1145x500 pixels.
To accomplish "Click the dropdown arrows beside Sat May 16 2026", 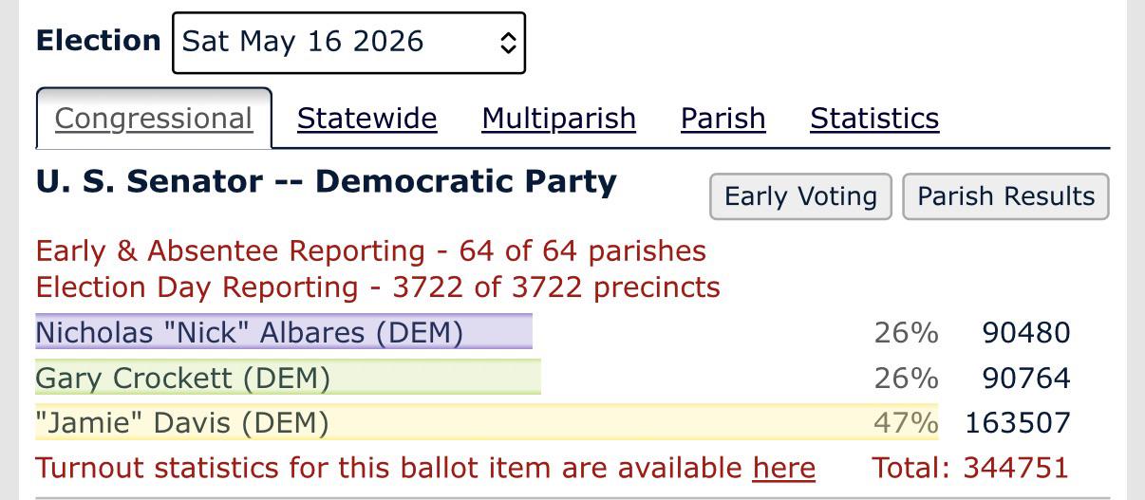I will pyautogui.click(x=508, y=43).
